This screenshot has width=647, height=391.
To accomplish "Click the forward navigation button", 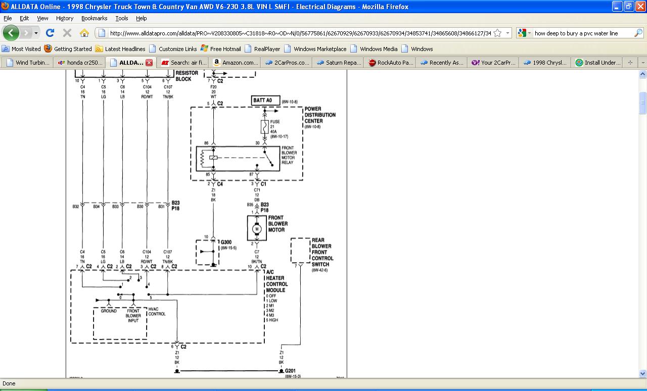I will click(x=26, y=33).
